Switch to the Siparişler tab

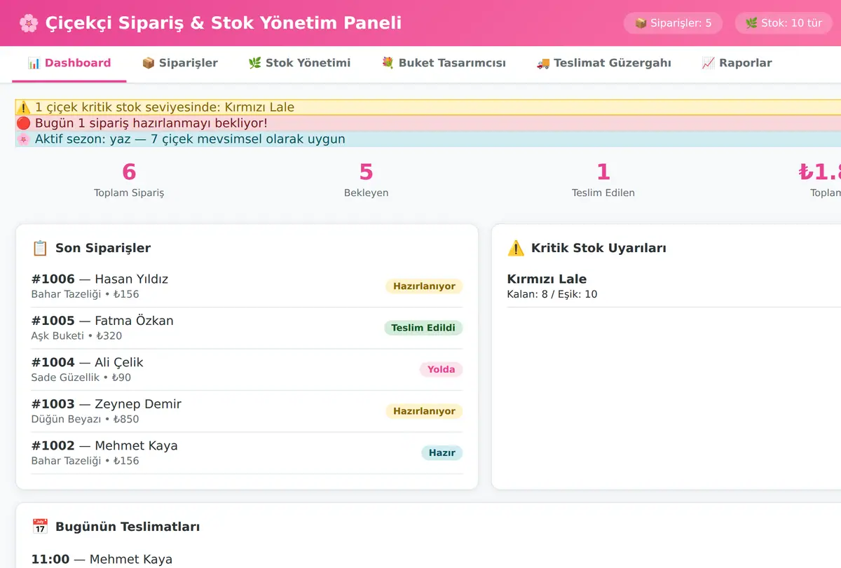[x=179, y=63]
